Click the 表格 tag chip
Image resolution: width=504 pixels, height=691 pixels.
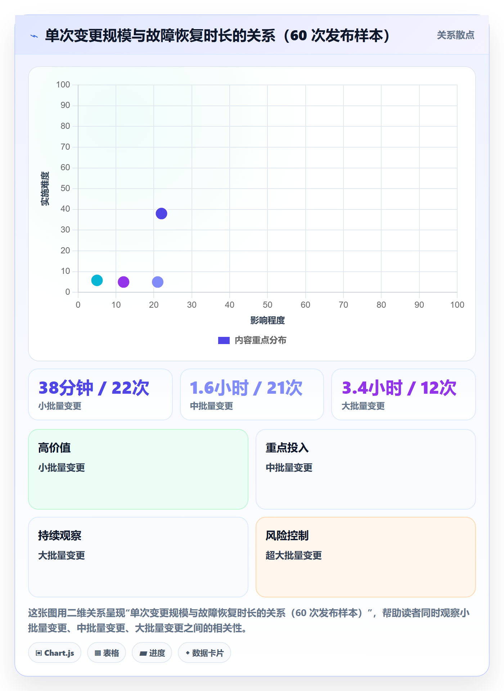coord(107,653)
